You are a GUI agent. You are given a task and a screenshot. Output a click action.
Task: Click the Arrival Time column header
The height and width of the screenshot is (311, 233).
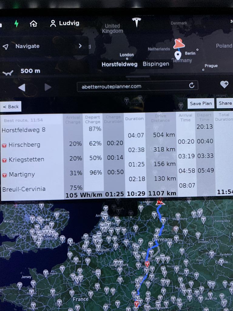click(185, 118)
